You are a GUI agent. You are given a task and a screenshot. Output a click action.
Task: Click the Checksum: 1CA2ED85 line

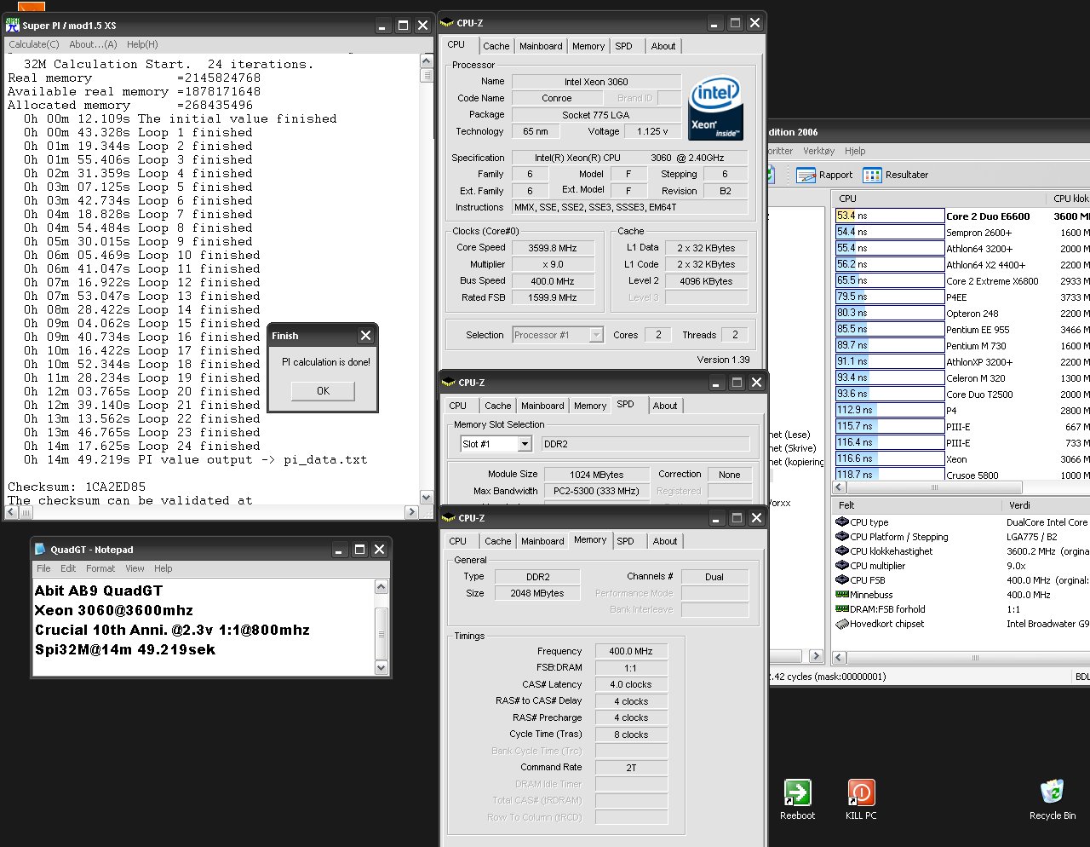pyautogui.click(x=77, y=487)
